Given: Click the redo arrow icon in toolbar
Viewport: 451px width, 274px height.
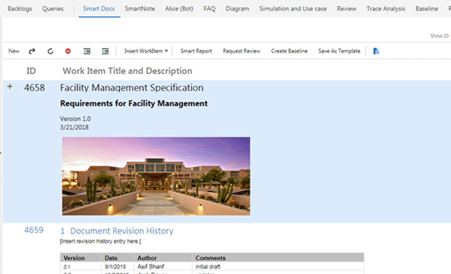Looking at the screenshot, I should (32, 51).
